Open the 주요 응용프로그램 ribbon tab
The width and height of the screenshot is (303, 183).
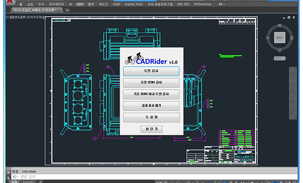point(160,4)
